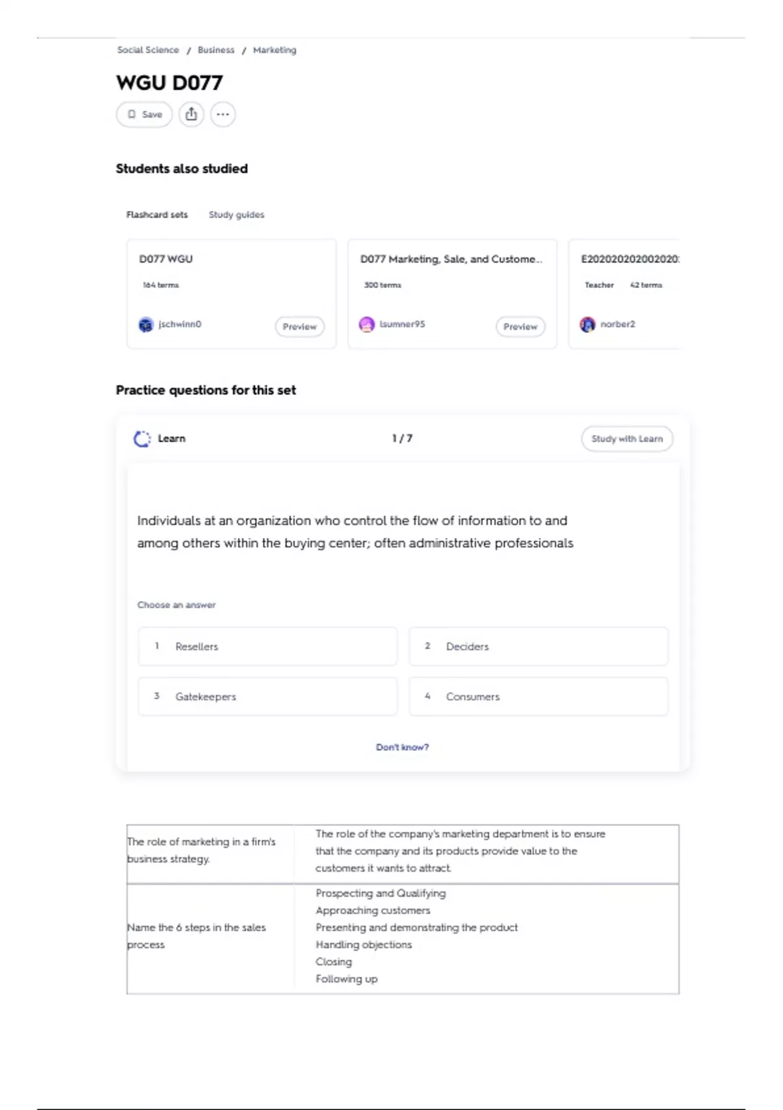The image size is (783, 1110).
Task: Select the Consumers answer option
Action: pyautogui.click(x=538, y=697)
